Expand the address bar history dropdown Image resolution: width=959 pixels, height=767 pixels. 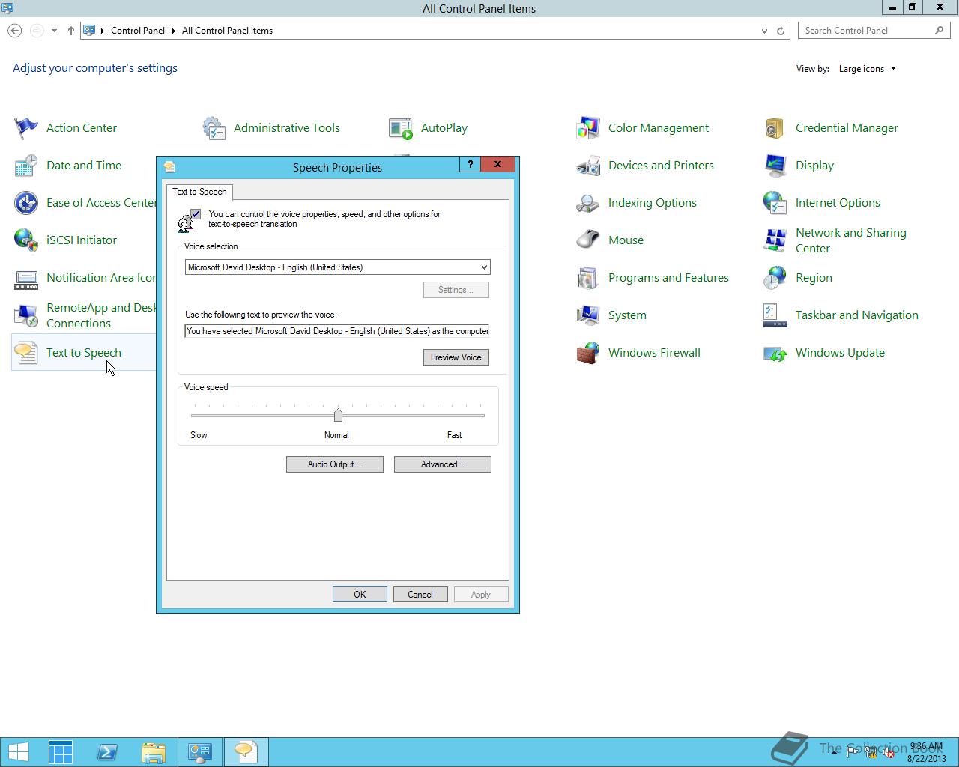[x=764, y=31]
